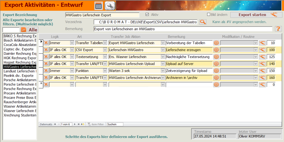Viewport: 284px width, 142px height.
Task: Expand Logik dropdown in the Textersetzung row
Action: 72,57
